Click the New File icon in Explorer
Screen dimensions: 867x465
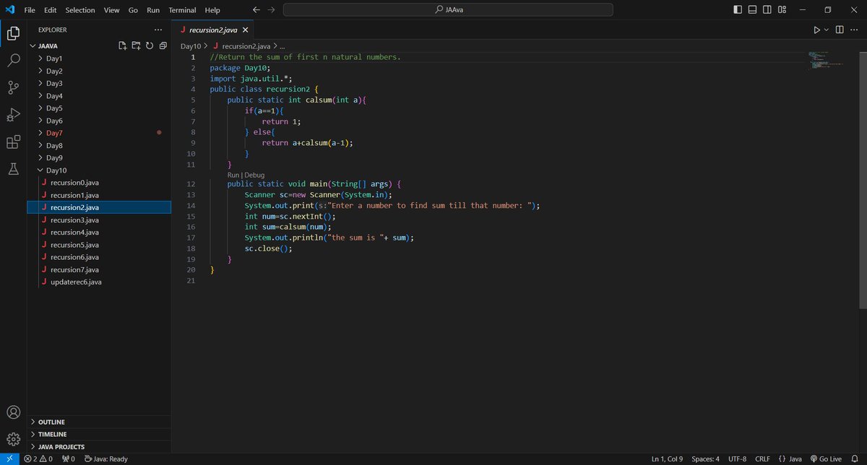(123, 45)
